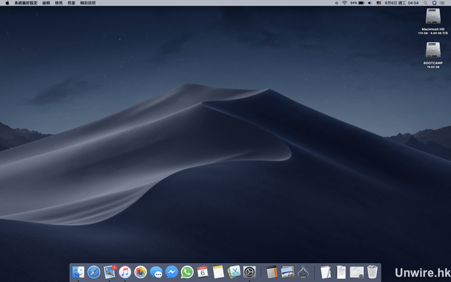Open the caliper-shaped utility app in Dock
The width and height of the screenshot is (451, 282).
pyautogui.click(x=303, y=272)
